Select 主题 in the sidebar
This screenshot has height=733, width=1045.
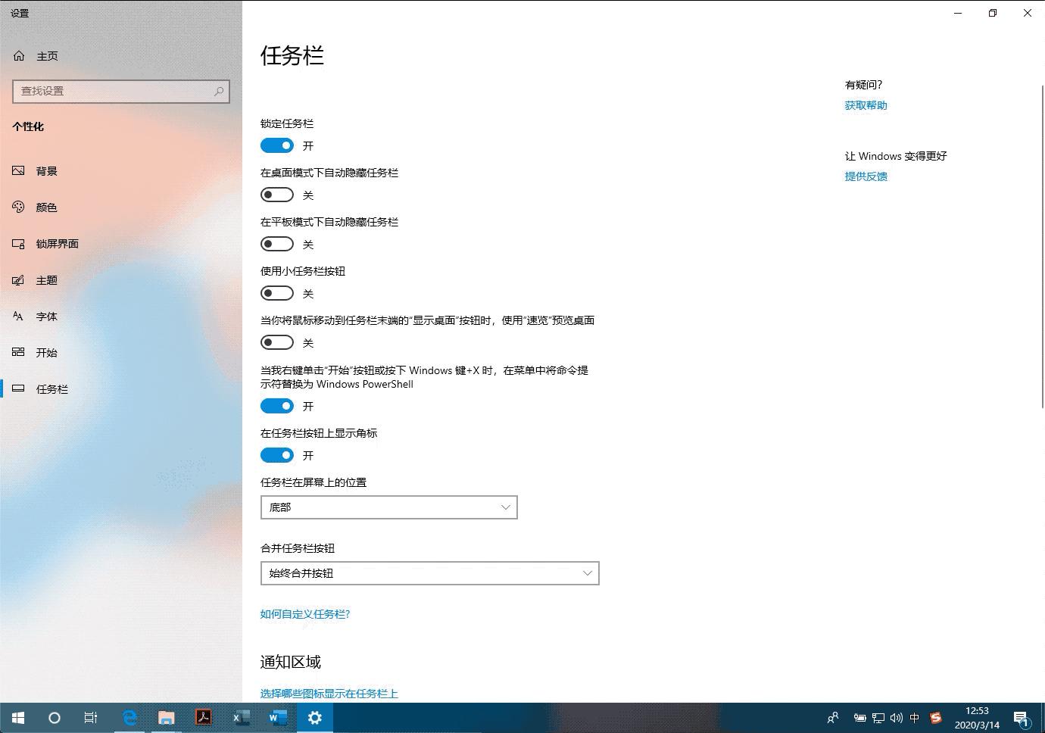pos(46,279)
